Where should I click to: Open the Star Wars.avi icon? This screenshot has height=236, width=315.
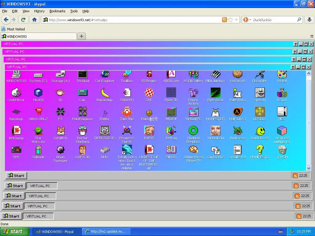(x=38, y=135)
